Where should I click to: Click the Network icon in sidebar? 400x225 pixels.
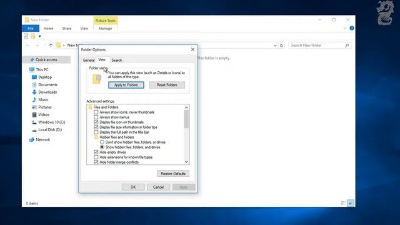tap(32, 140)
